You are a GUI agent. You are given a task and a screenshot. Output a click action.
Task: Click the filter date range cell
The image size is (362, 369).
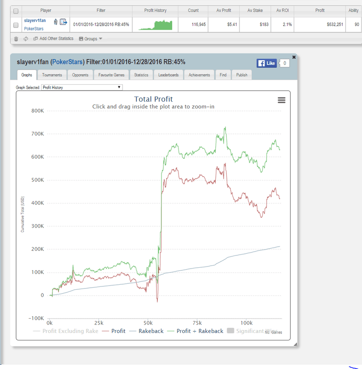pyautogui.click(x=101, y=25)
